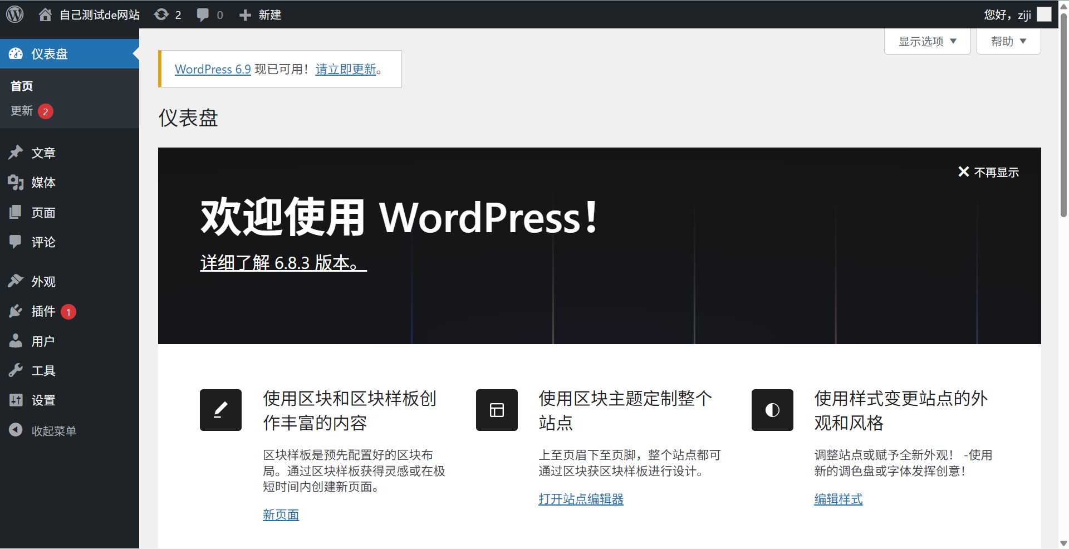The width and height of the screenshot is (1069, 549).
Task: Click the WordPress 6.9 link
Action: (x=213, y=69)
